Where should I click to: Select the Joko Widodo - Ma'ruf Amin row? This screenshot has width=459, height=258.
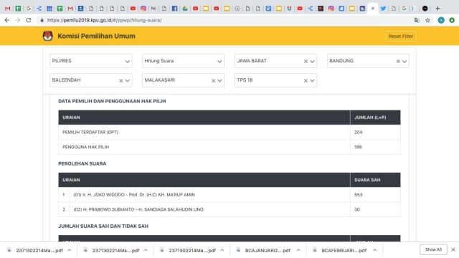pos(229,194)
